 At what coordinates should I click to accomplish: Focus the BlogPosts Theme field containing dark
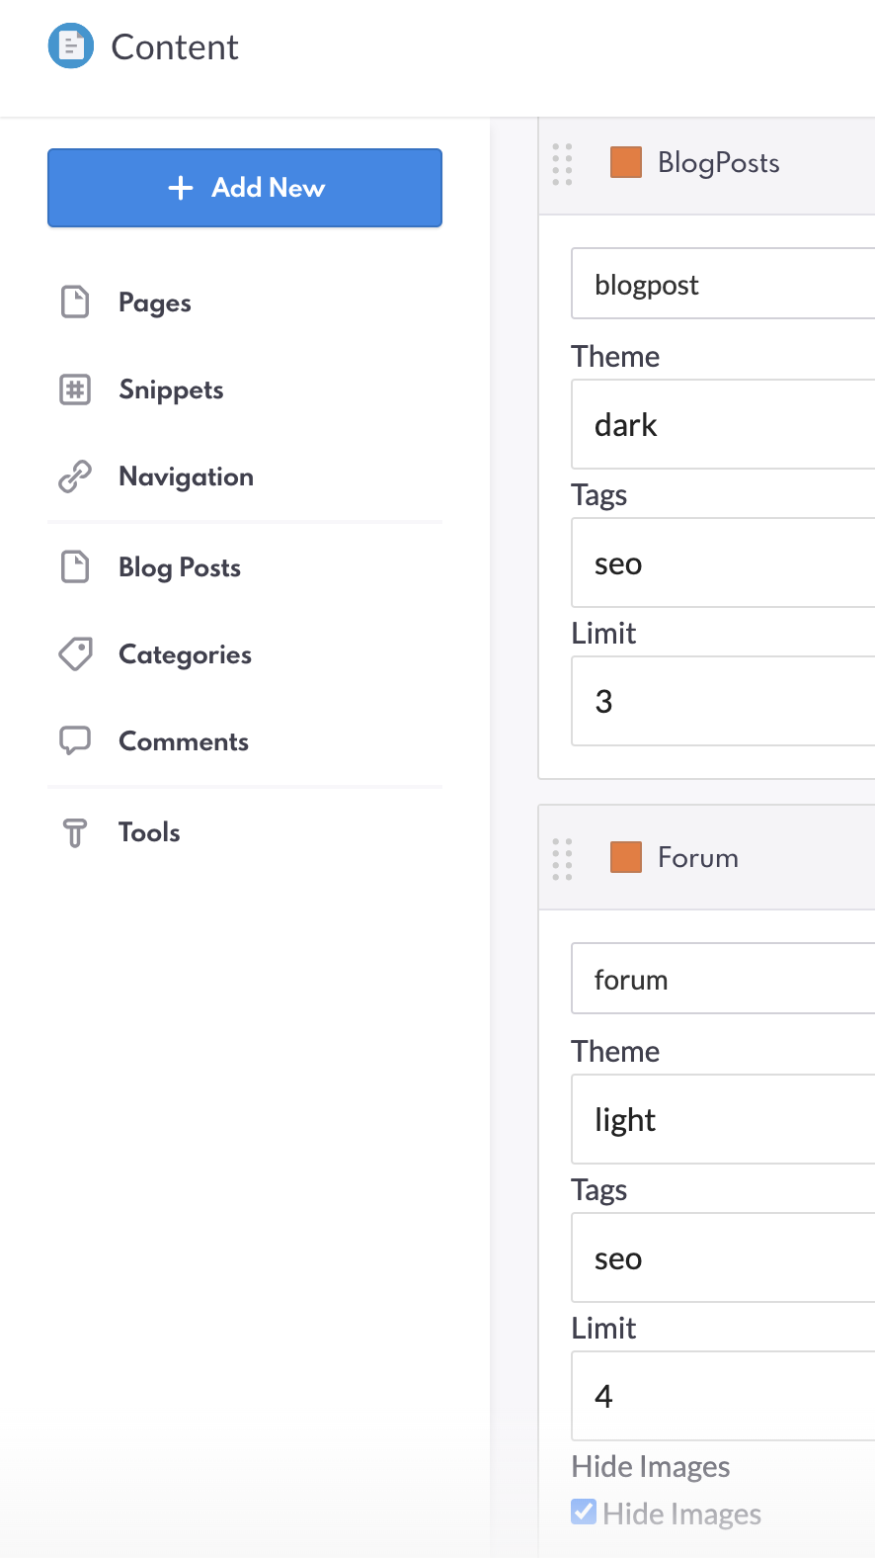coord(723,425)
